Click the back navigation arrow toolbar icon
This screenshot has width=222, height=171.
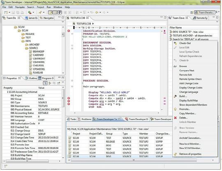point(97,12)
